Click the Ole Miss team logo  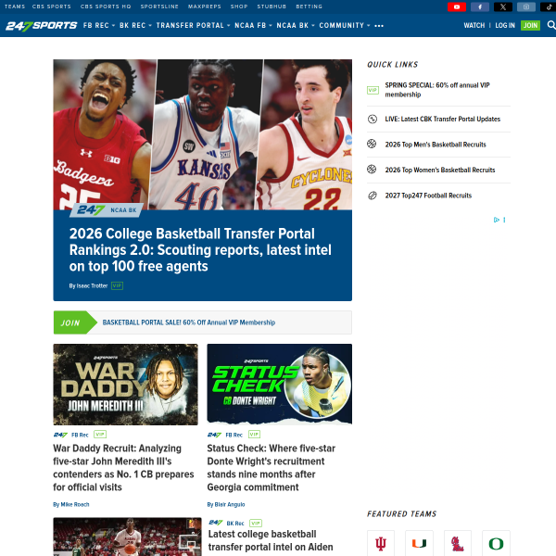458,543
